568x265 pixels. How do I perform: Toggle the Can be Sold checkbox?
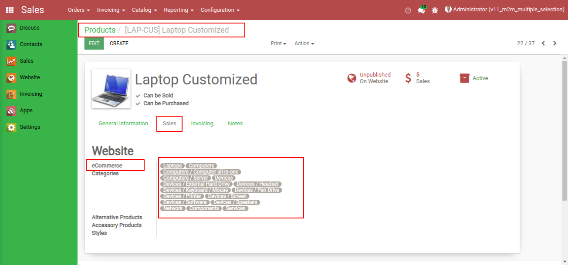point(138,95)
